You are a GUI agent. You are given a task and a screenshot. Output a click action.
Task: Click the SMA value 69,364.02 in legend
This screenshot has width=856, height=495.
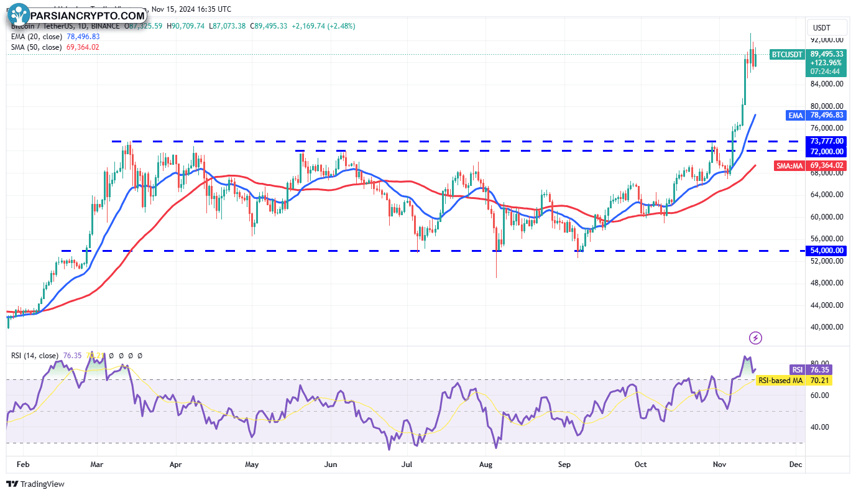[x=83, y=47]
